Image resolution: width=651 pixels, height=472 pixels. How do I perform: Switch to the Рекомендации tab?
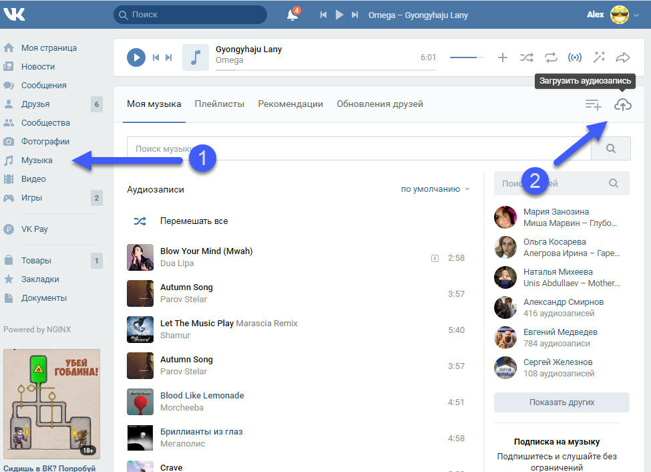pyautogui.click(x=290, y=104)
